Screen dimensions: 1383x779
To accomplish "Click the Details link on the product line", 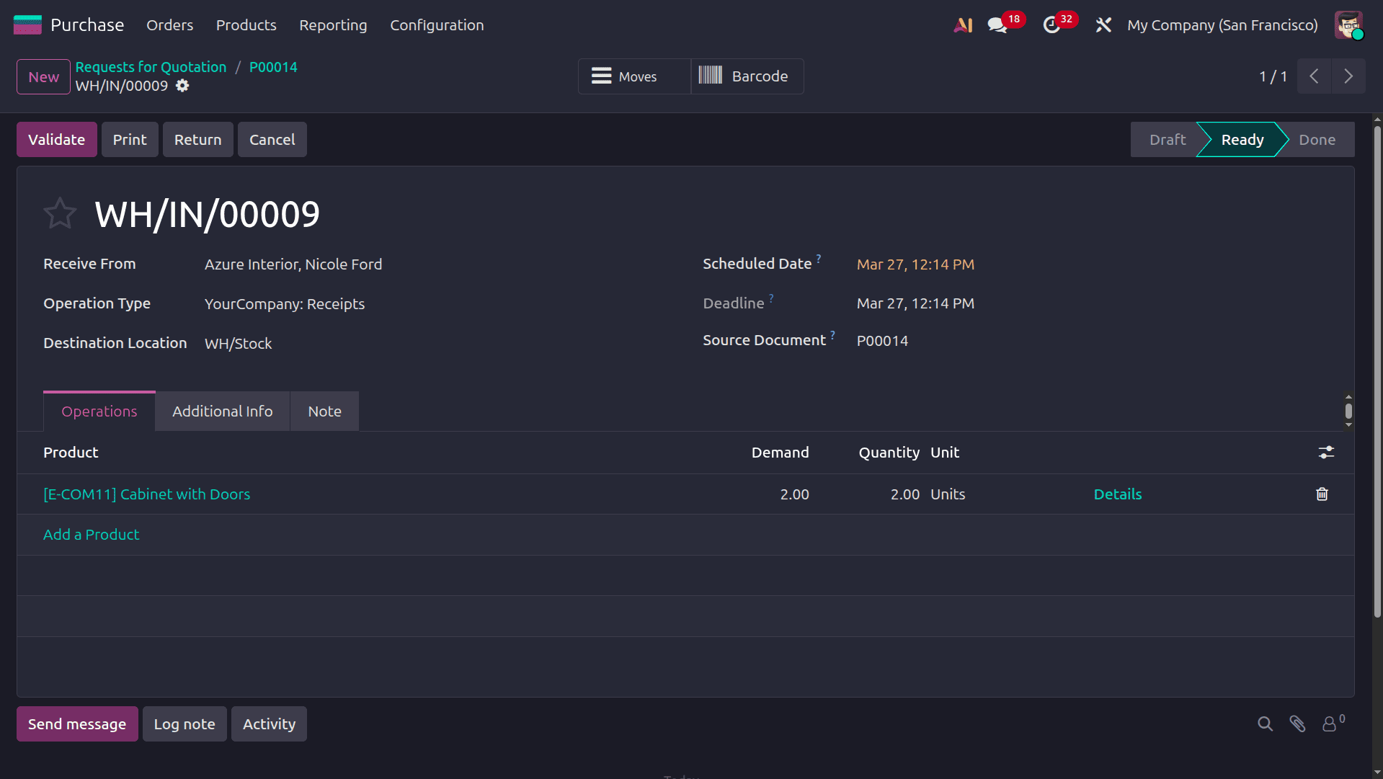I will point(1117,494).
